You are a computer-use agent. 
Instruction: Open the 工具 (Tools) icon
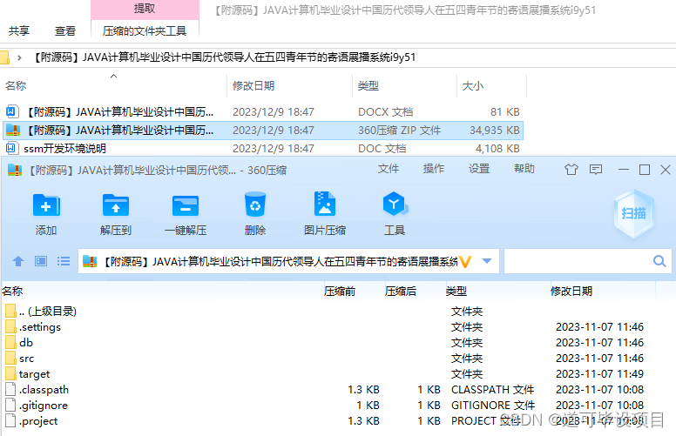395,205
